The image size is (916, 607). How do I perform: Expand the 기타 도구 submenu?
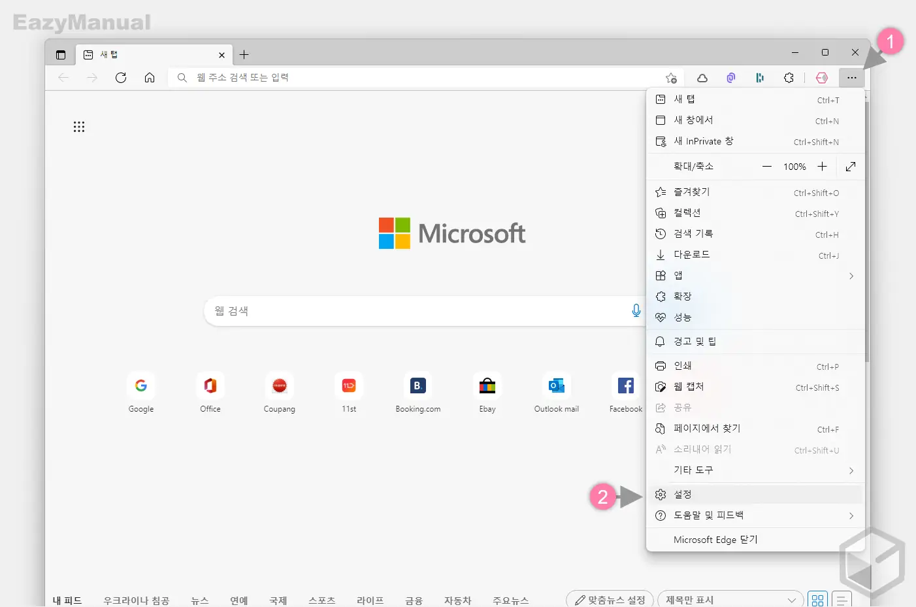(755, 470)
